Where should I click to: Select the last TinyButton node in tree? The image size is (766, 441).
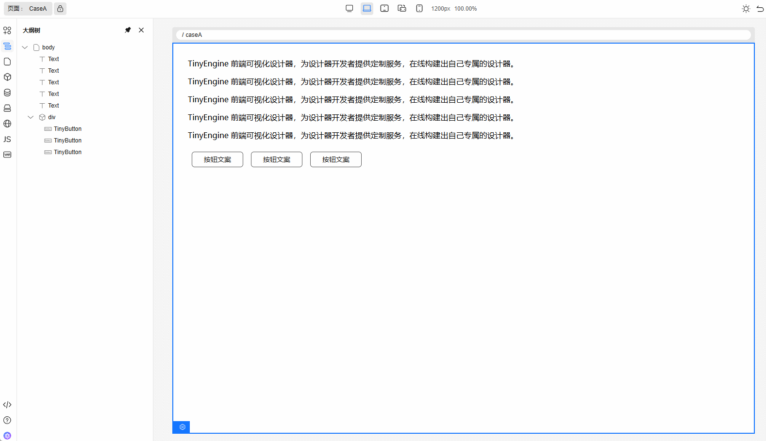click(67, 152)
